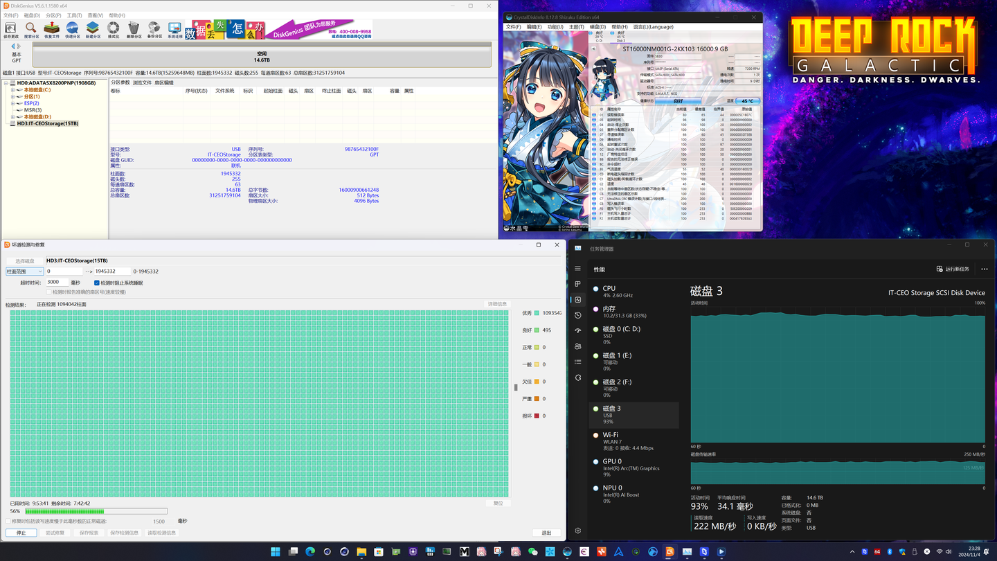Open Services icon in Task Manager sidebar
This screenshot has height=561, width=997.
pyautogui.click(x=578, y=377)
